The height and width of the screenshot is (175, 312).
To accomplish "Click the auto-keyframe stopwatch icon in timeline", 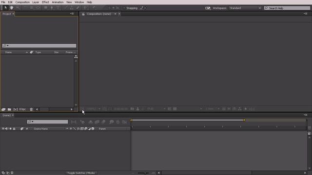I will (118, 122).
